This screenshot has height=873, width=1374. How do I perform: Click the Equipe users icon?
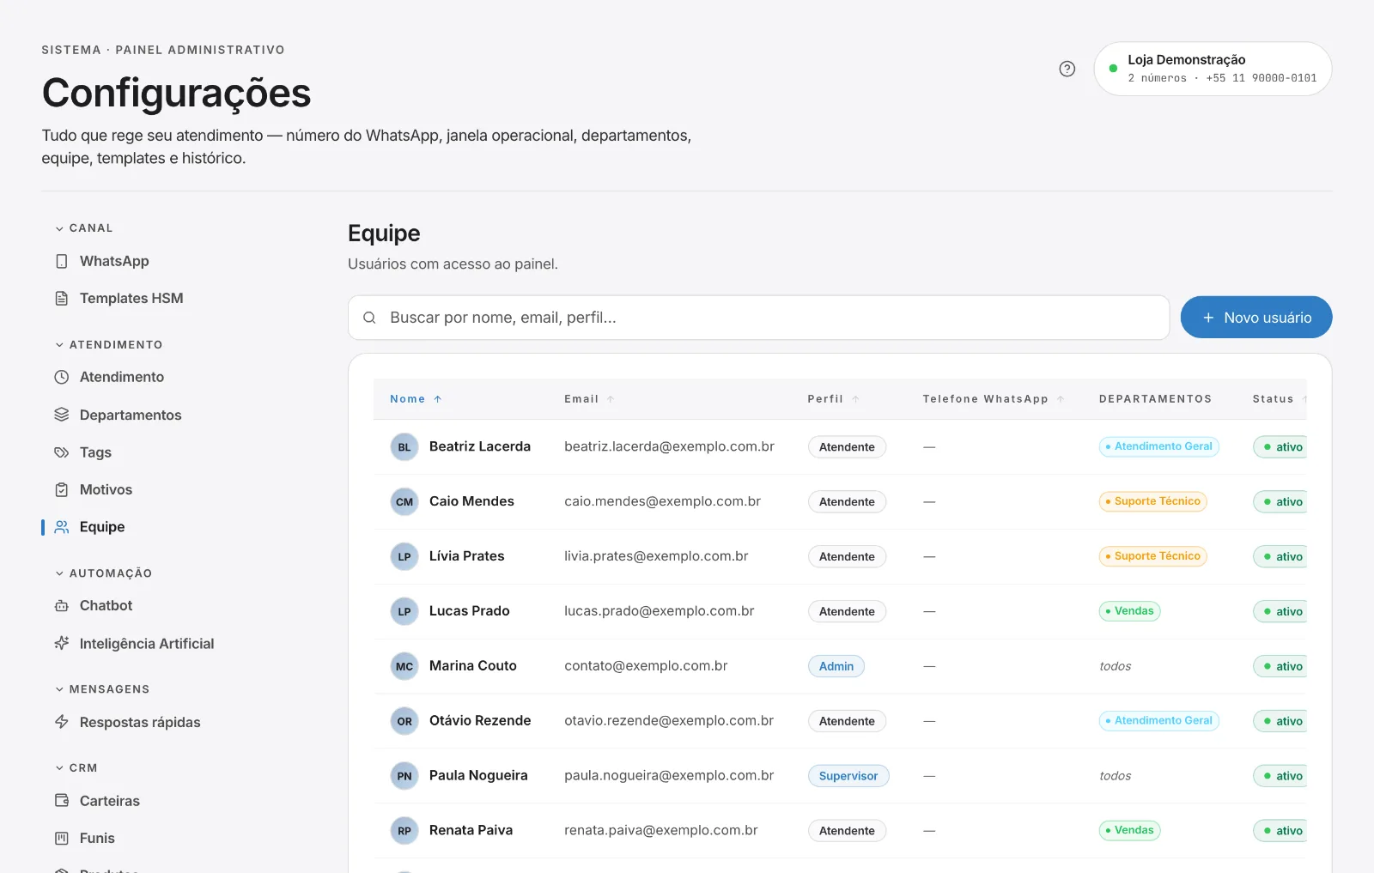(x=62, y=527)
